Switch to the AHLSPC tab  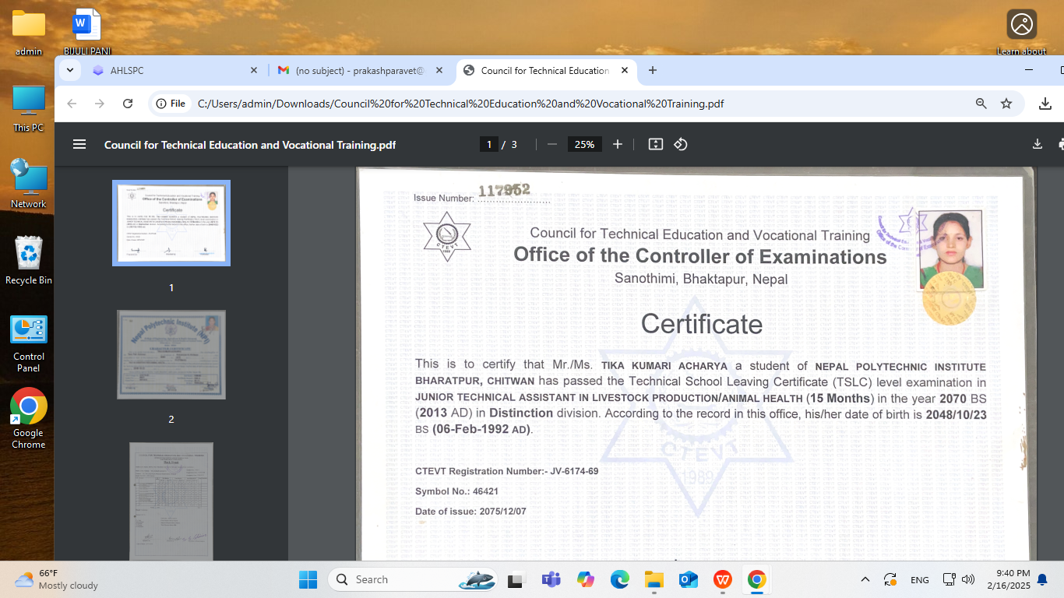tap(175, 70)
